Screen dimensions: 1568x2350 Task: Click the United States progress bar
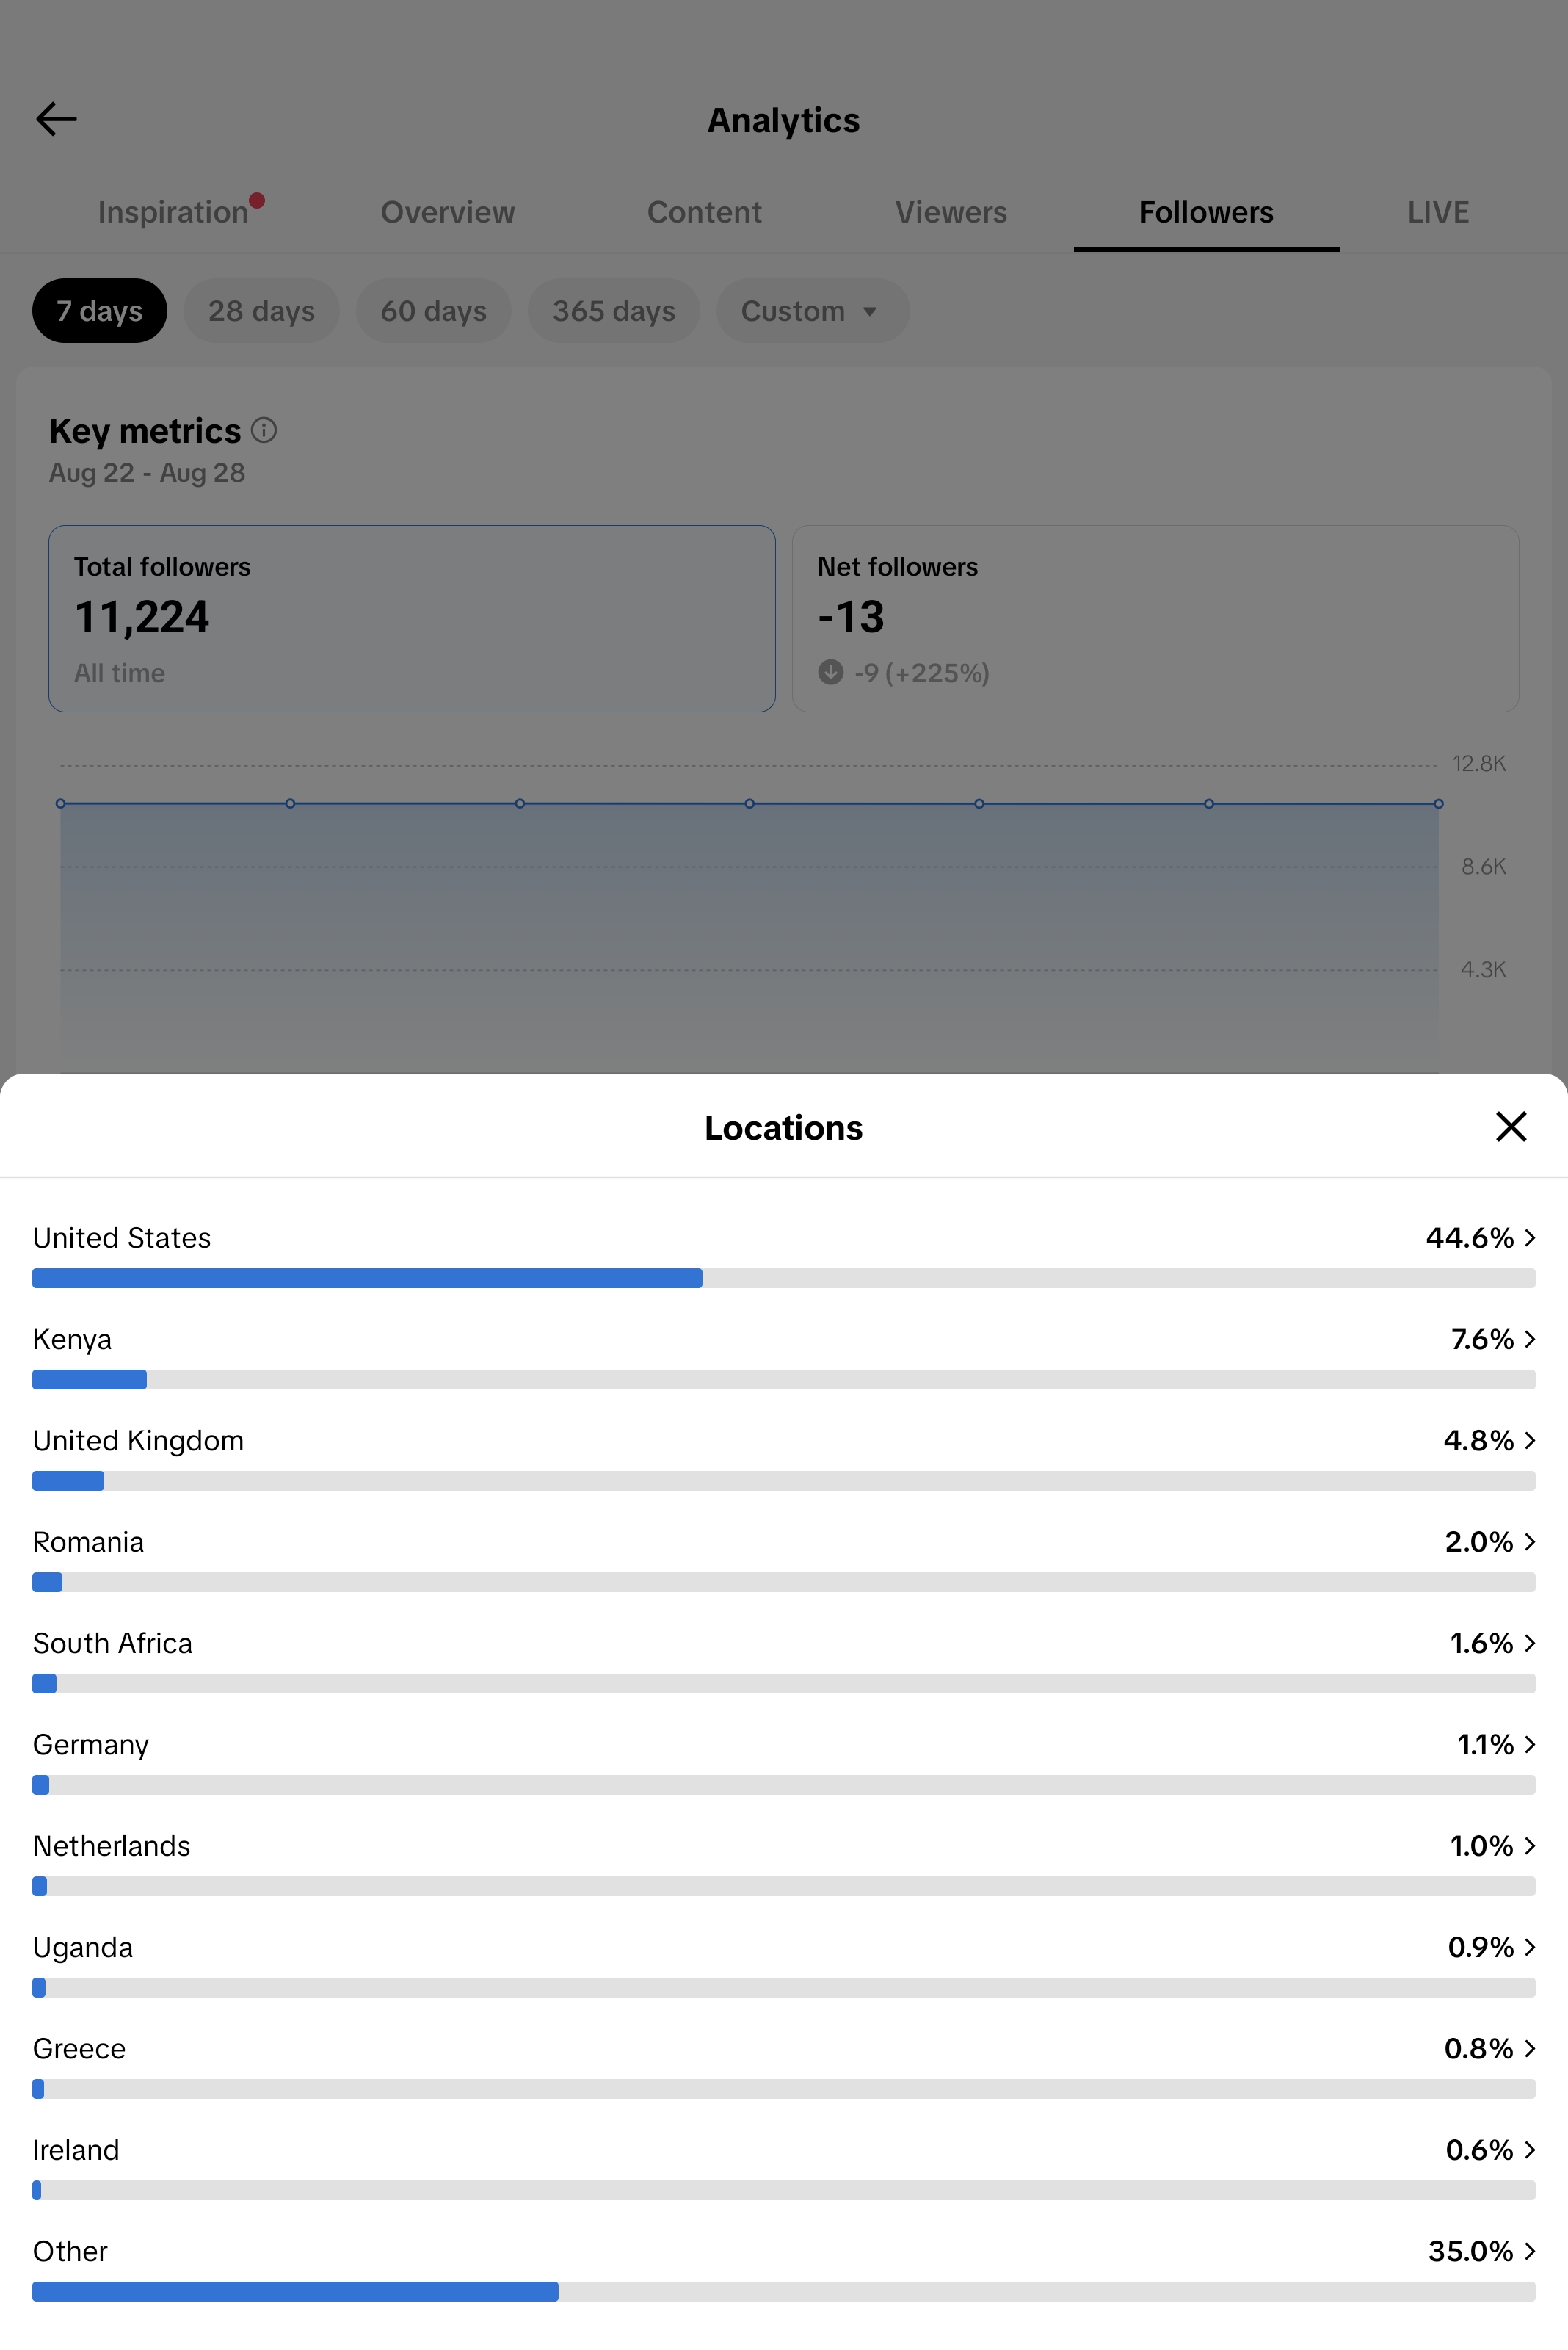[783, 1278]
